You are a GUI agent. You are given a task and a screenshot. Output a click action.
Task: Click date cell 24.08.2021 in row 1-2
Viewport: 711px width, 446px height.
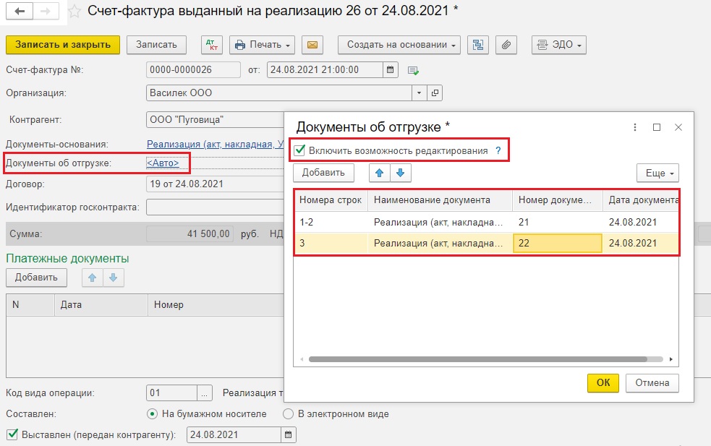tap(641, 222)
